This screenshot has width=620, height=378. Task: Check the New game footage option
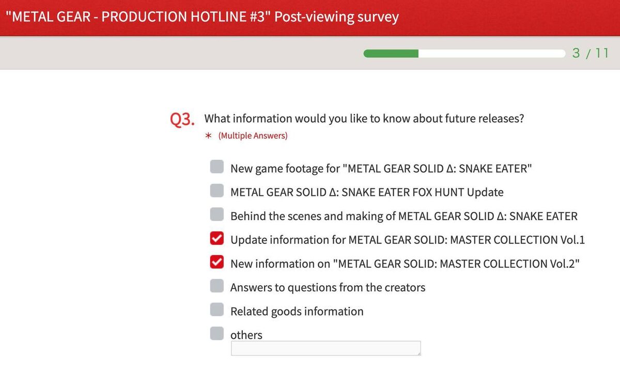coord(217,167)
